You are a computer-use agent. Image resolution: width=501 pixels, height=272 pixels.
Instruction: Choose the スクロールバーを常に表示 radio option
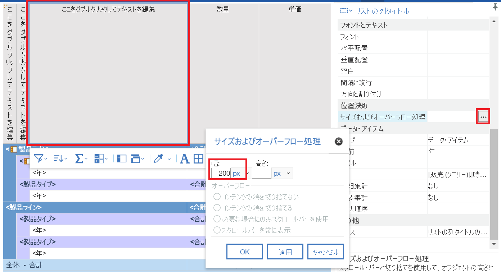tap(217, 230)
